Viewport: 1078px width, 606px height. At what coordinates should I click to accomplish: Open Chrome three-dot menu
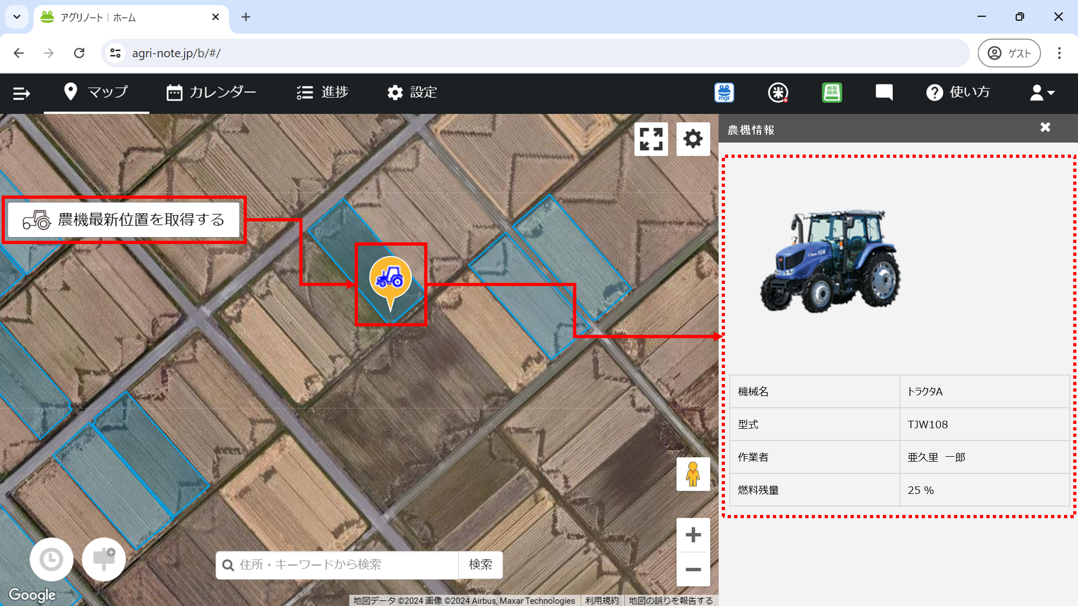(x=1059, y=53)
